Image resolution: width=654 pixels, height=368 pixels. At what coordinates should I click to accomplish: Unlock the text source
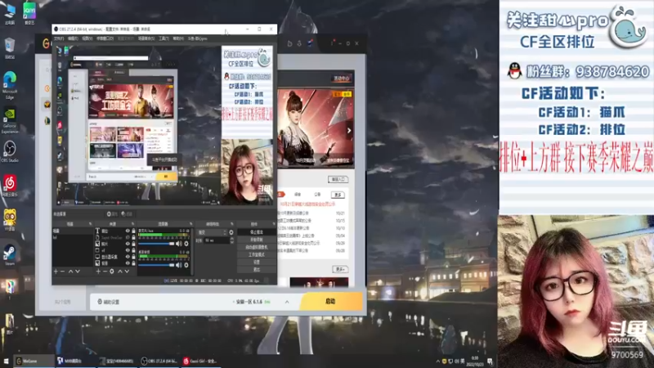[133, 231]
